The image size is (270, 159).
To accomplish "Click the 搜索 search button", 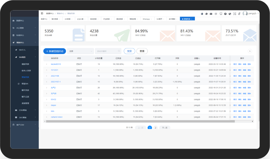I will click(130, 51).
